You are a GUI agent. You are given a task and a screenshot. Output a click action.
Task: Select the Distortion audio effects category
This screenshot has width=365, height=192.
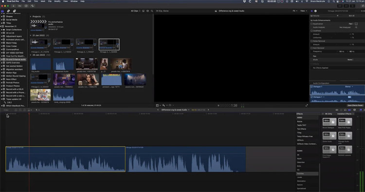(301, 162)
